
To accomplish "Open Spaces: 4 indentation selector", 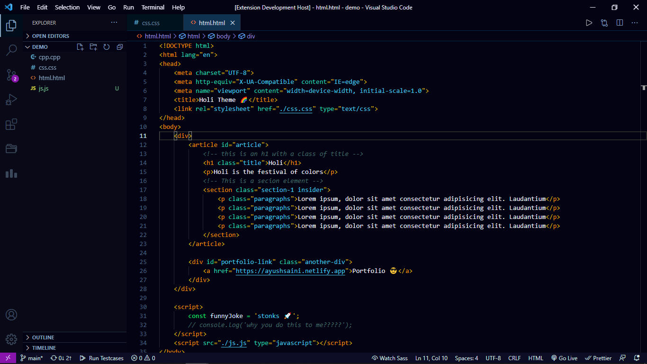I will click(467, 358).
